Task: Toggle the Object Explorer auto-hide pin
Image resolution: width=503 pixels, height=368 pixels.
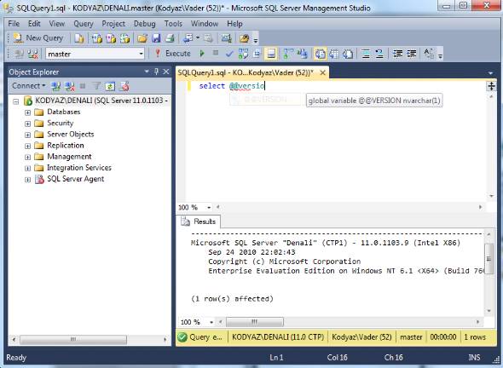Action: click(x=156, y=72)
